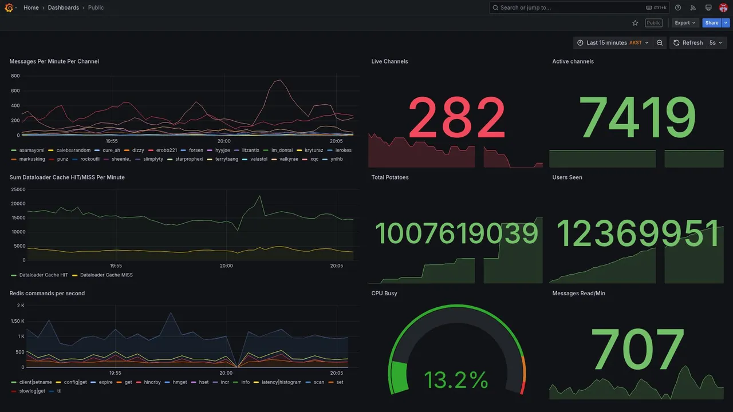Open the user profile avatar
The height and width of the screenshot is (412, 733).
pyautogui.click(x=723, y=7)
